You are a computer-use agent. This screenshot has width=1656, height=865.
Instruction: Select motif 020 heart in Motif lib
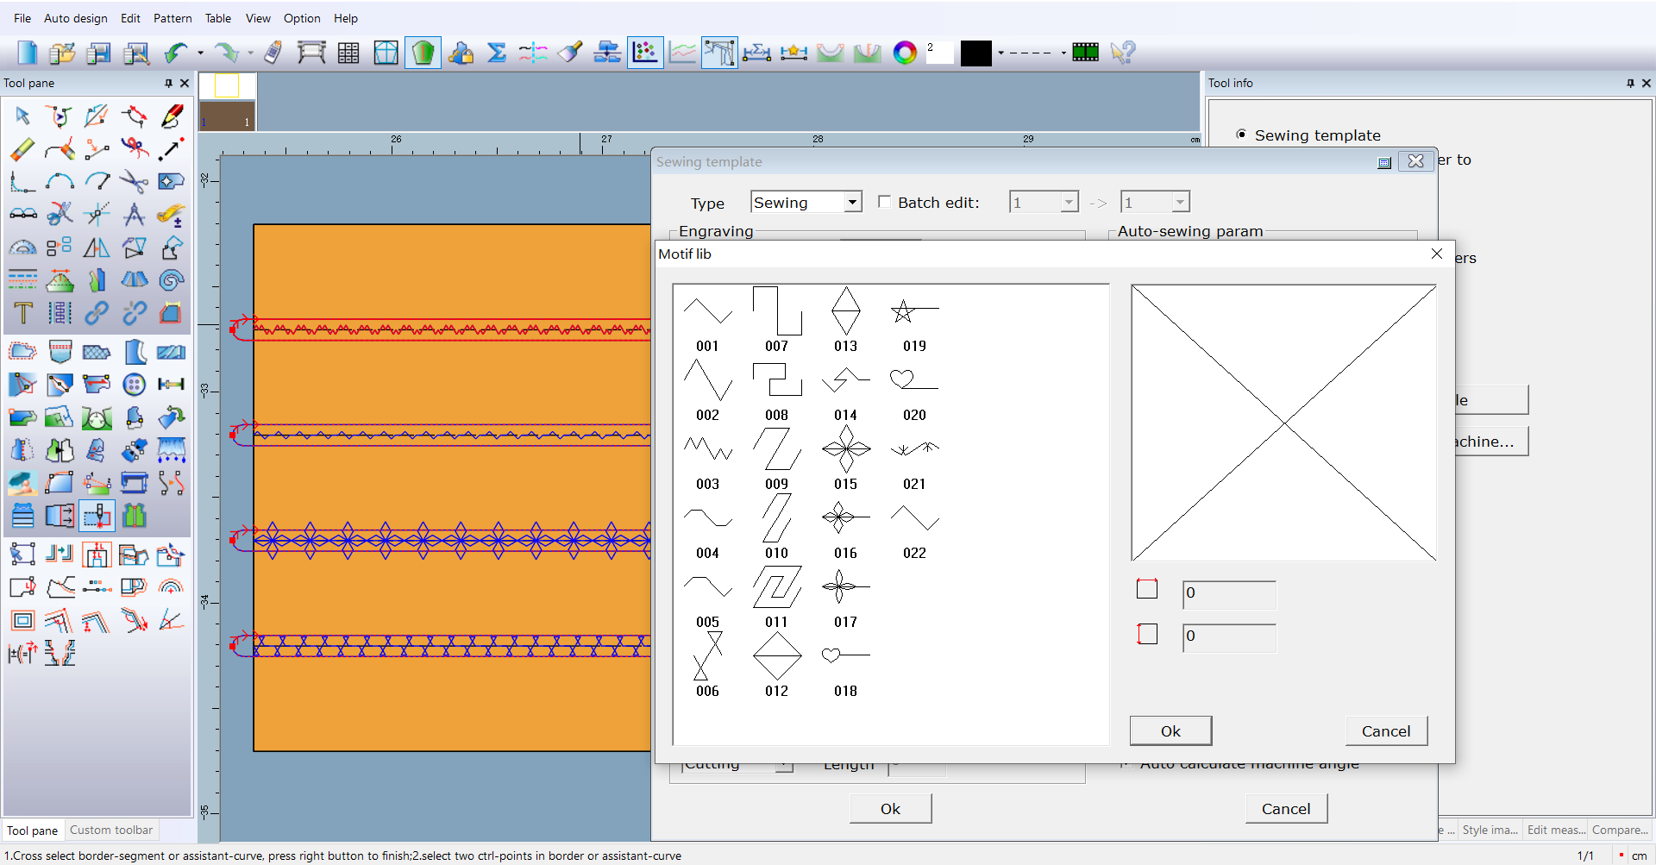pos(914,390)
